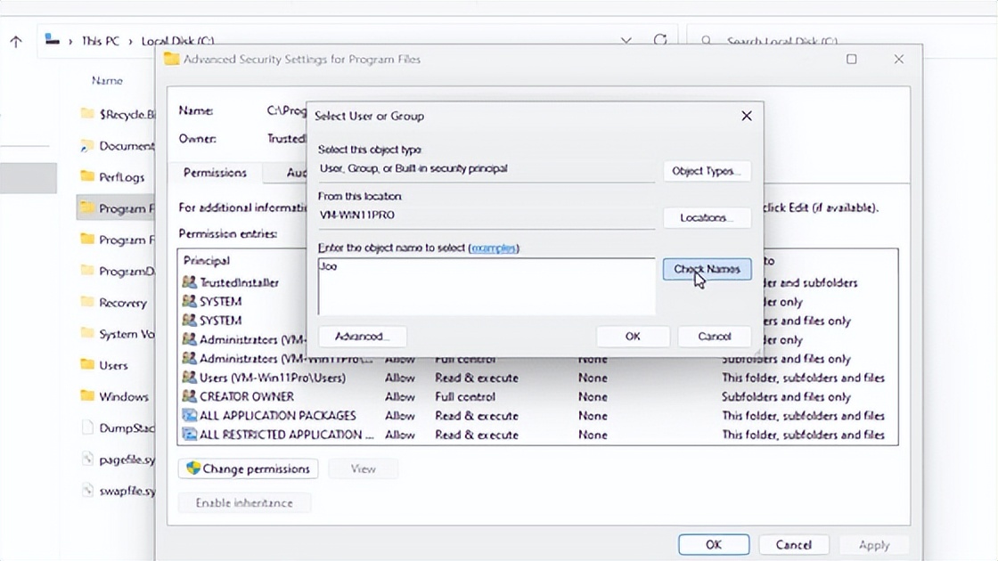Navigate up with the up arrow
This screenshot has width=998, height=561.
tap(16, 41)
